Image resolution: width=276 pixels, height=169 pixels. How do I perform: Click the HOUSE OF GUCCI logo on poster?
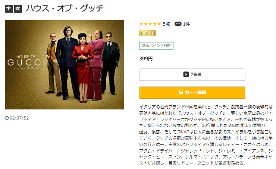pos(26,63)
